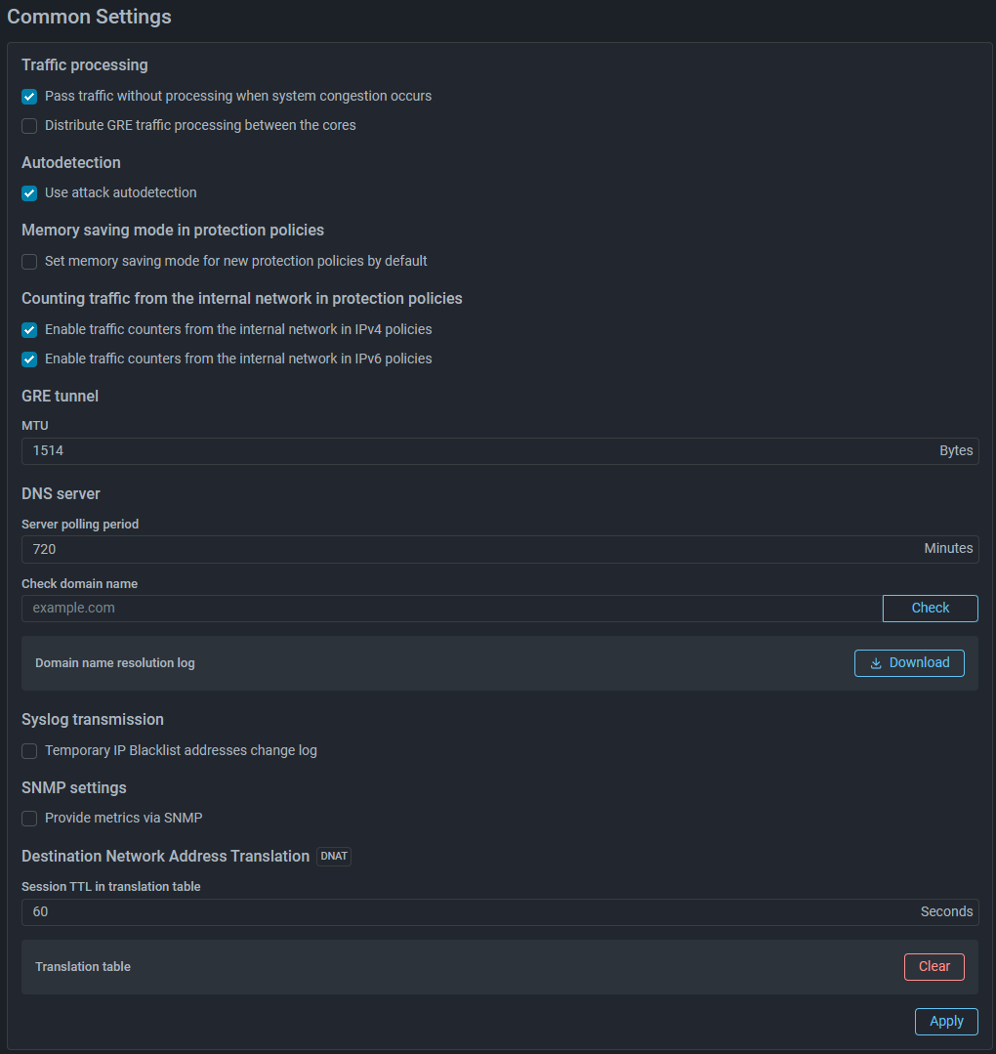The width and height of the screenshot is (996, 1054).
Task: Disable Use attack autodetection checkbox
Action: (x=29, y=193)
